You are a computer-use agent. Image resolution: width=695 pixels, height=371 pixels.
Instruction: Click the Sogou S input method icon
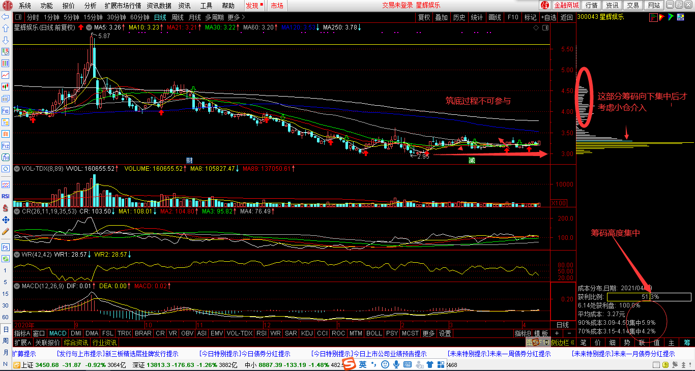350,364
